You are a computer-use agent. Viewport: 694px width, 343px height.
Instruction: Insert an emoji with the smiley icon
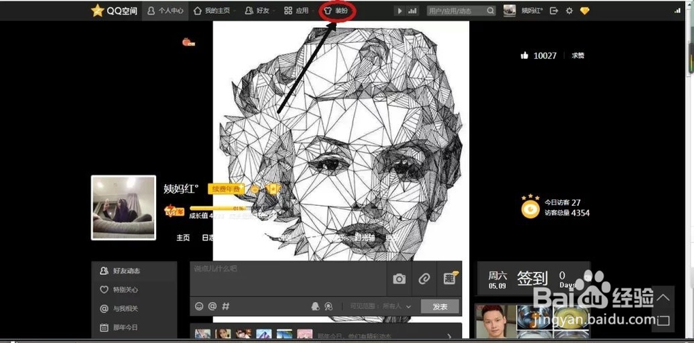(199, 306)
